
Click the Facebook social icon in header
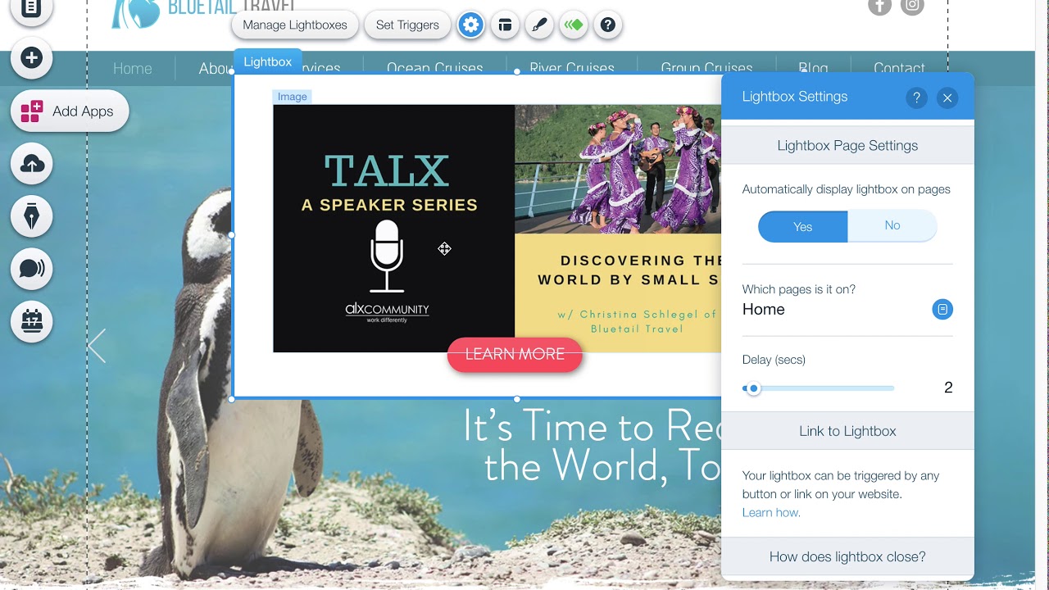click(x=879, y=6)
